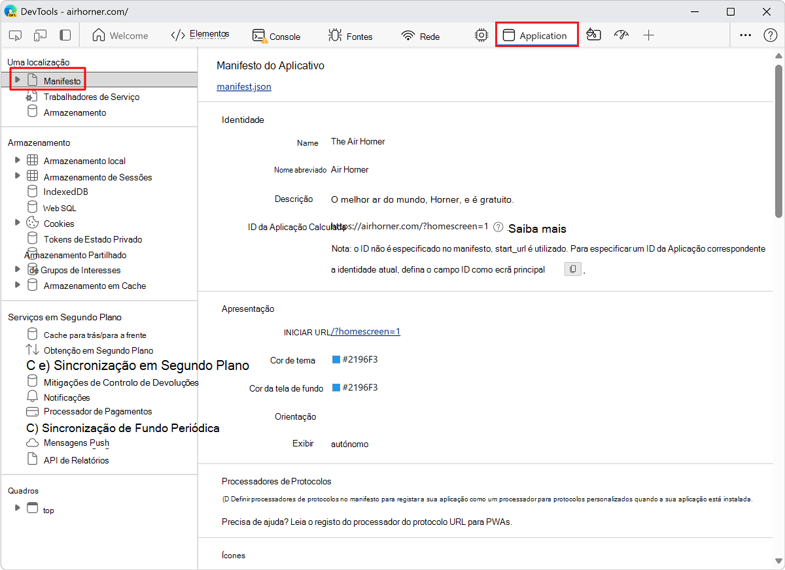
Task: Open the Welcome tab
Action: (120, 36)
